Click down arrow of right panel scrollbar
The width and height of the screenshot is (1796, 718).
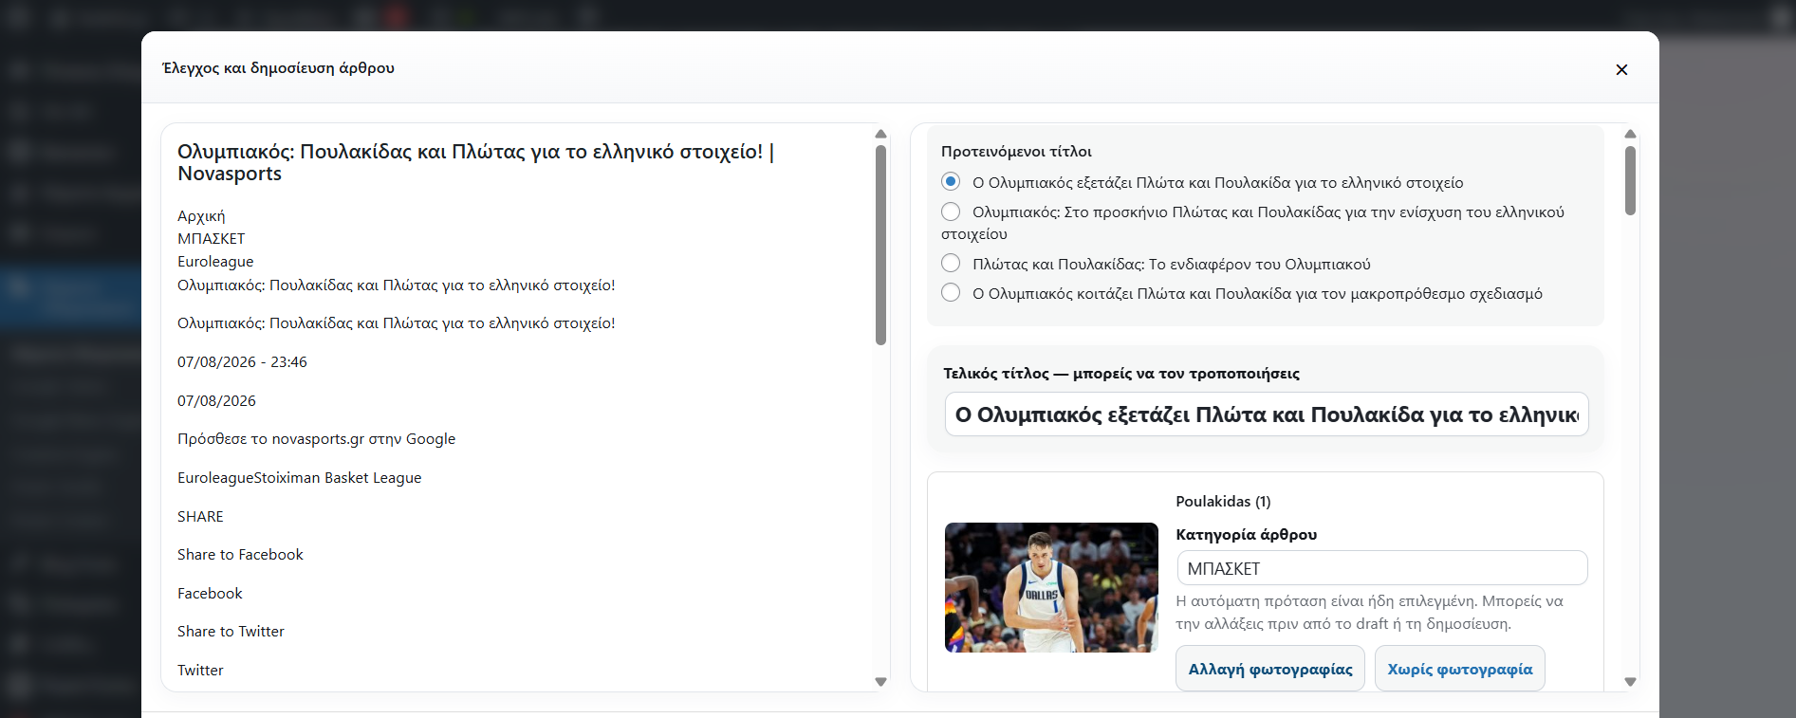click(x=1630, y=681)
